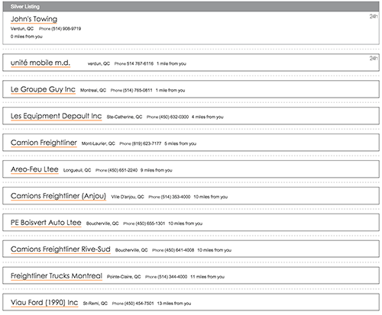The height and width of the screenshot is (315, 382).
Task: Click '10 miles from you' in PE Boisvert row
Action: (186, 223)
